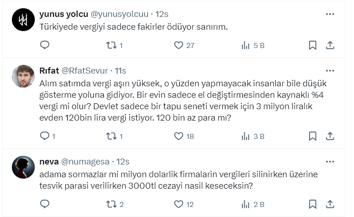354x217 pixels.
Task: Reply to Rıfat's tweet
Action: (44, 136)
